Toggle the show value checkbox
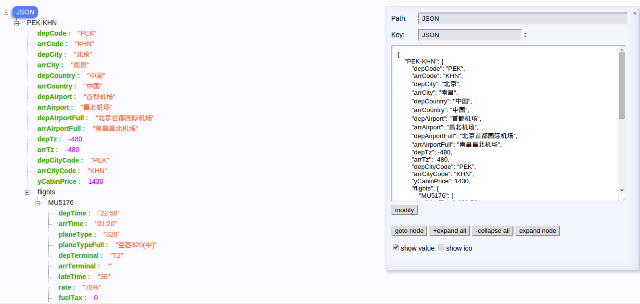640x304 pixels. tap(396, 247)
